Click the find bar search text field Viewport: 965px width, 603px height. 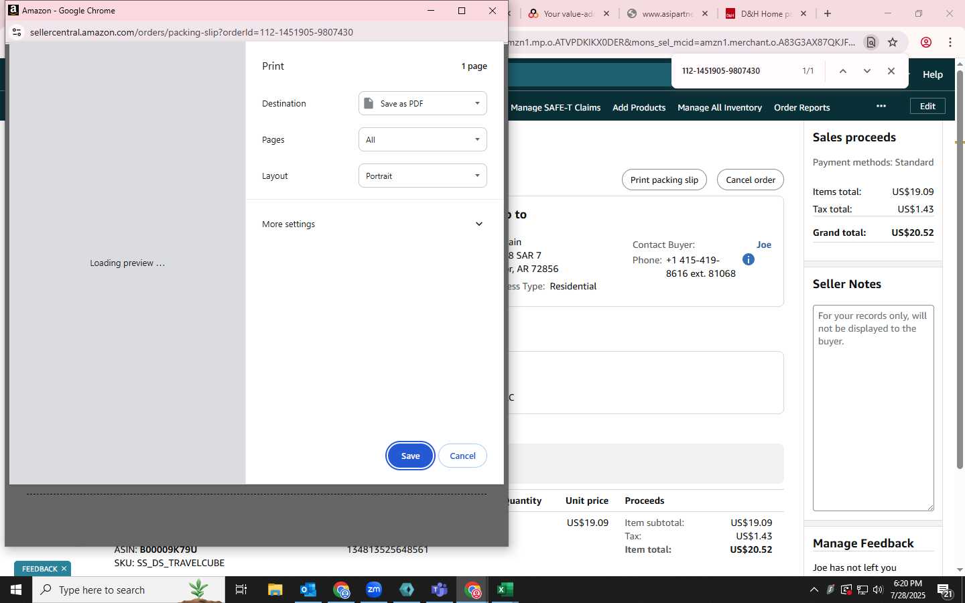[x=737, y=71]
